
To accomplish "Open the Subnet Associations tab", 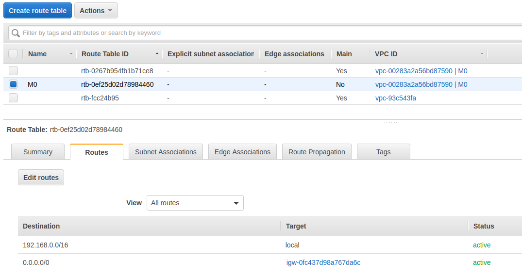I will tap(166, 152).
